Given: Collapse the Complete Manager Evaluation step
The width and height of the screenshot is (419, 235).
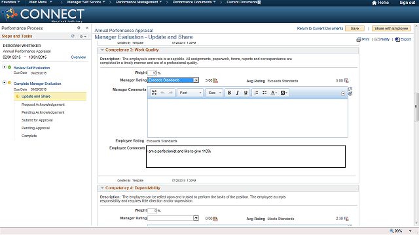Looking at the screenshot, I should coord(5,83).
